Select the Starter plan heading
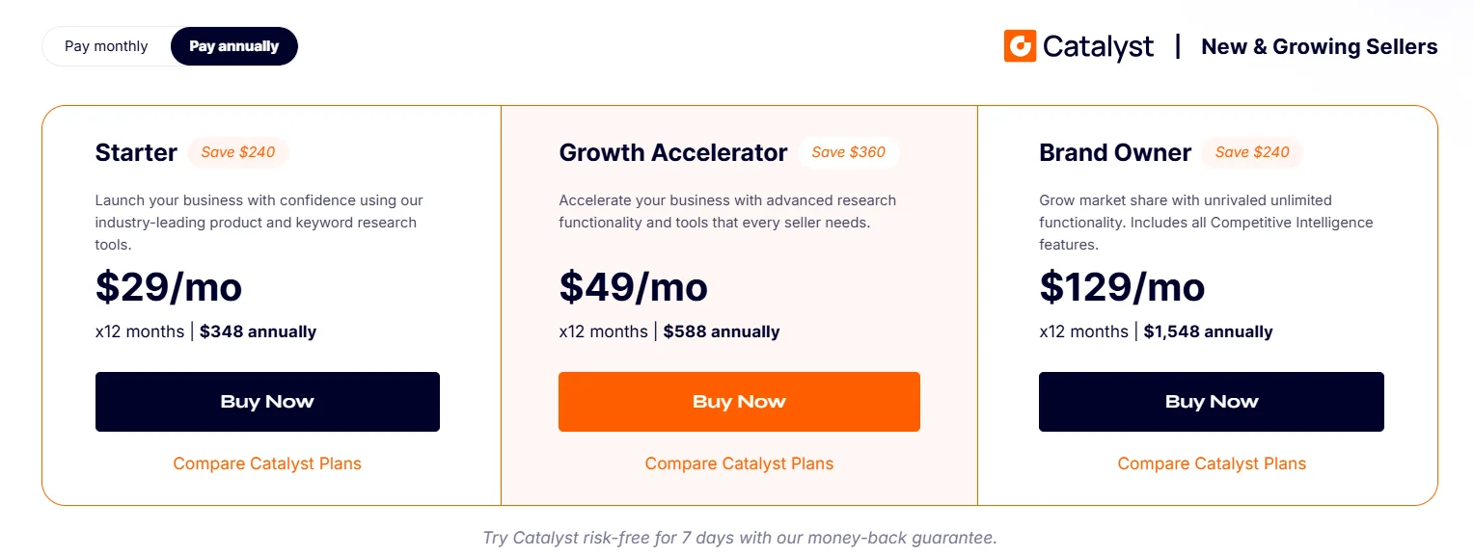The width and height of the screenshot is (1474, 556). pos(136,152)
